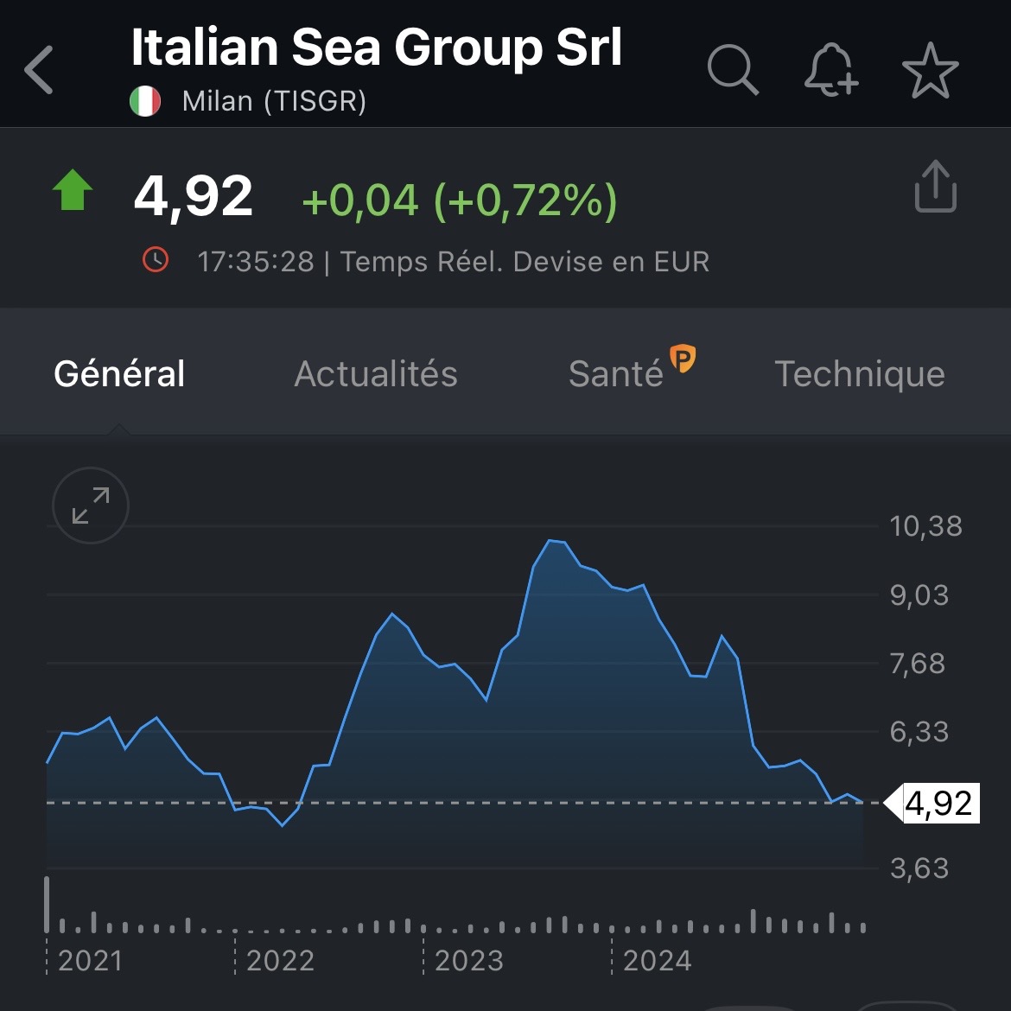Open the Santé tab
Screen dimensions: 1011x1011
(615, 374)
